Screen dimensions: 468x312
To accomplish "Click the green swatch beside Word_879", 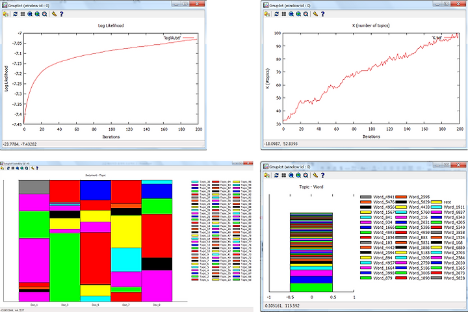I will tap(365, 278).
